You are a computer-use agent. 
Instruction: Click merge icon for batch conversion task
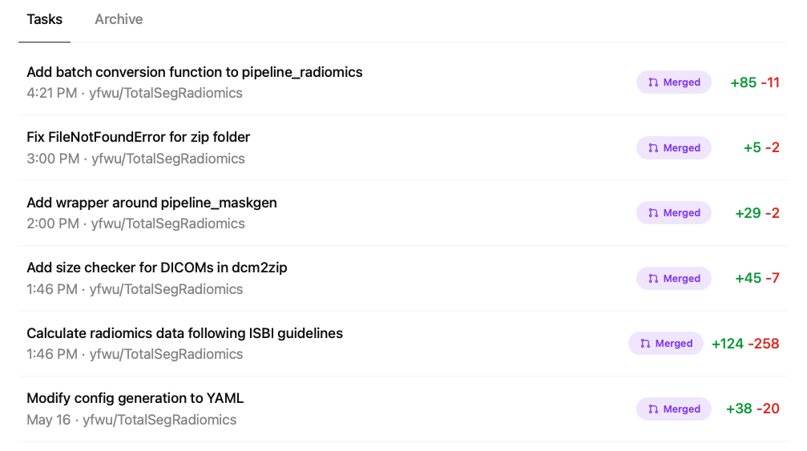(x=653, y=83)
